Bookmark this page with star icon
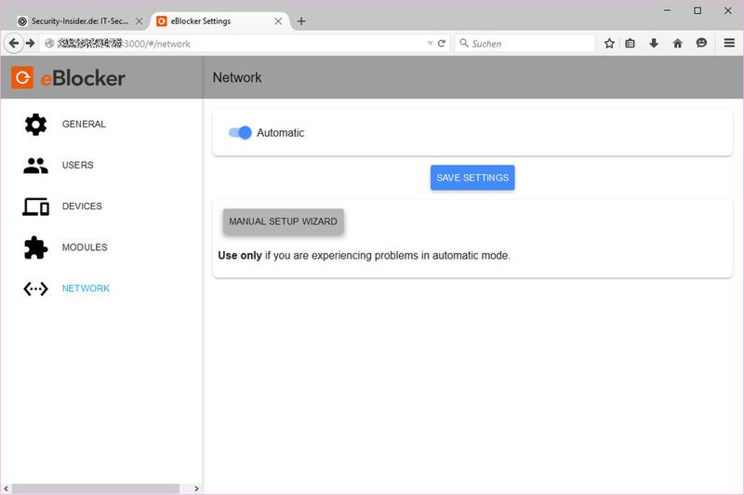Screen dimensions: 744x495 [609, 44]
